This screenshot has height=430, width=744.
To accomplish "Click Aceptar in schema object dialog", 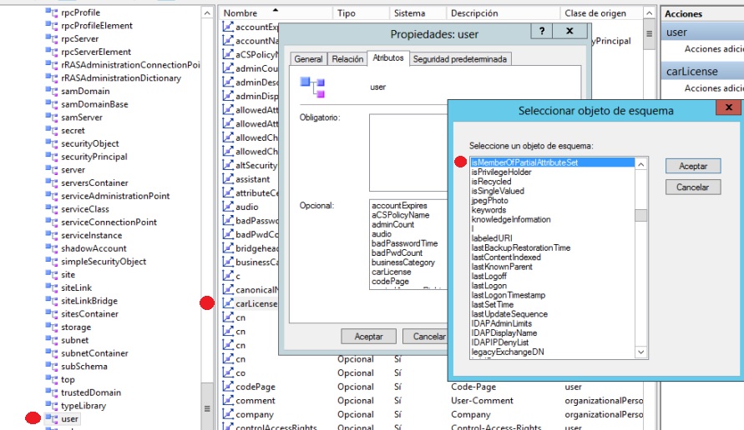I will [692, 166].
